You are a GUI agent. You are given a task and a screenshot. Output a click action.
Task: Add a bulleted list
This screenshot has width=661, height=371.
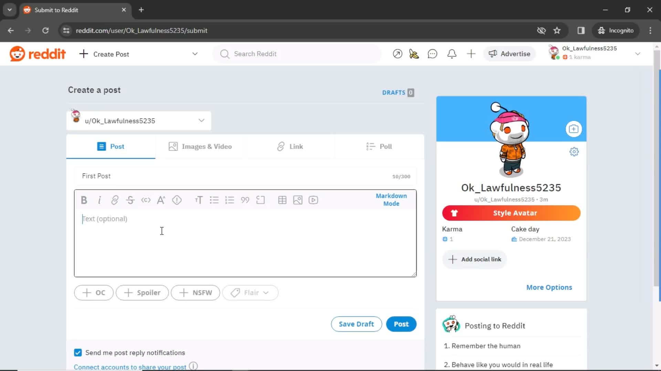[214, 200]
